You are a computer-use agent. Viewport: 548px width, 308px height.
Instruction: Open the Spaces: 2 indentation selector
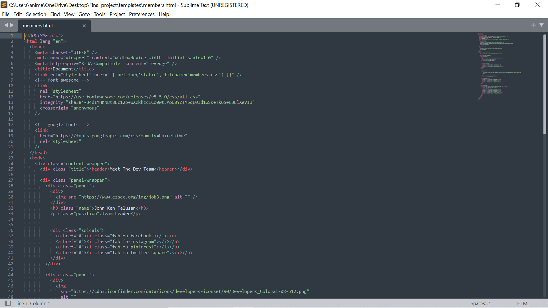coord(480,303)
